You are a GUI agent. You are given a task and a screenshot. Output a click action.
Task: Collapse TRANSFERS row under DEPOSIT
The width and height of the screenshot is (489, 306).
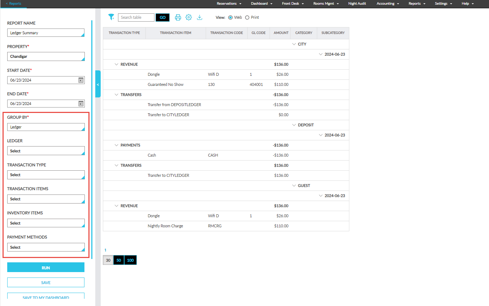click(116, 165)
